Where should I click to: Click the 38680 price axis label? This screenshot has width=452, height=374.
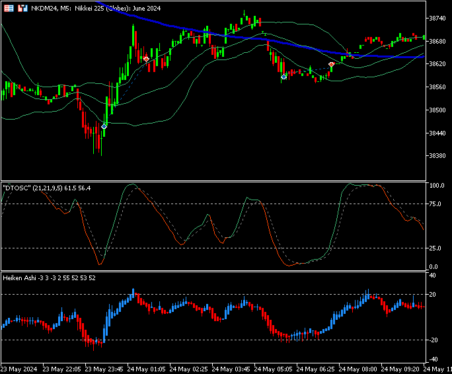point(437,41)
